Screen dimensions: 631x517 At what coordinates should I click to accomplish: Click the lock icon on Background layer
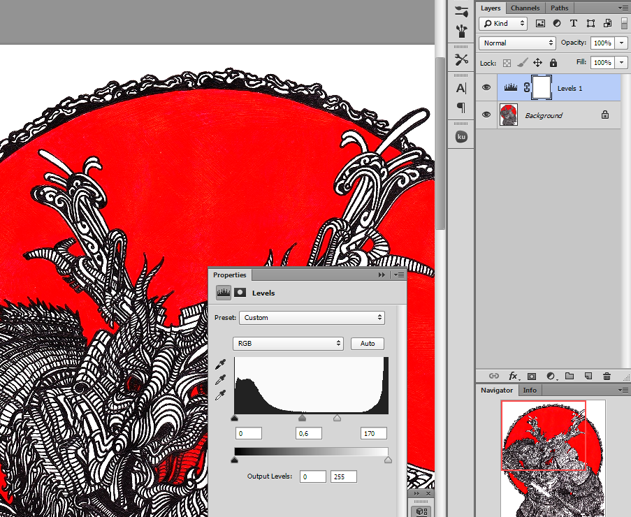coord(605,115)
